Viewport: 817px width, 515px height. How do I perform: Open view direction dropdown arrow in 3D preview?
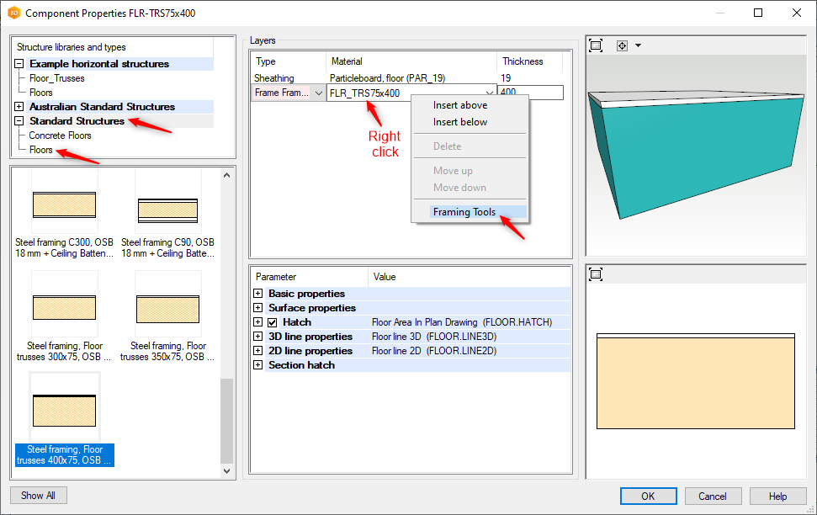(x=638, y=45)
